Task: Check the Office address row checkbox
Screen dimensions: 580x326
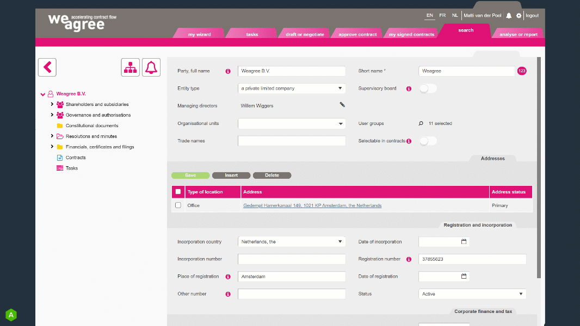Action: (178, 205)
